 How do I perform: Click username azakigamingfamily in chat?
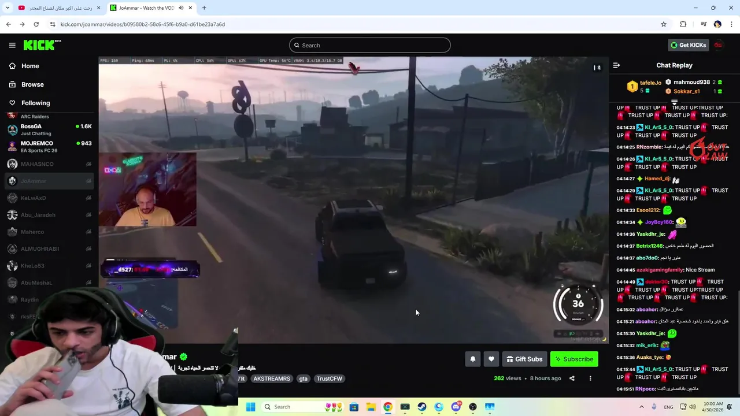click(660, 270)
